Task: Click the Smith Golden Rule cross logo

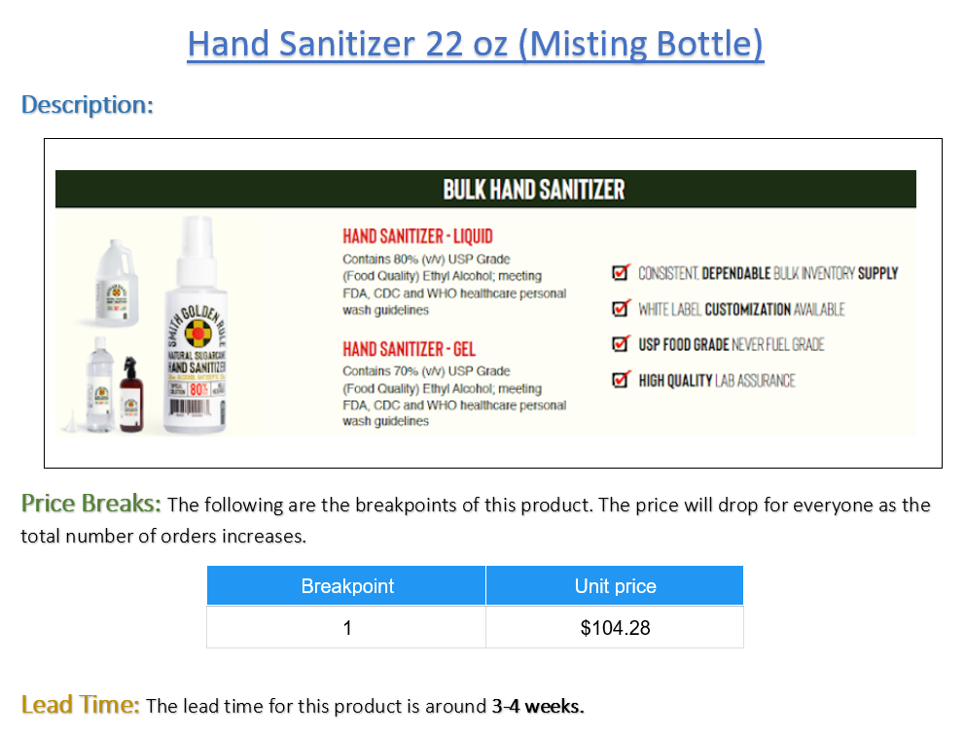Action: pos(198,334)
